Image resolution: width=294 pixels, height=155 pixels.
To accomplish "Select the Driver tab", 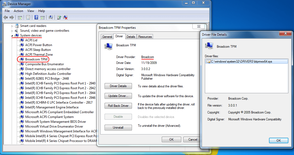I will pos(119,36).
